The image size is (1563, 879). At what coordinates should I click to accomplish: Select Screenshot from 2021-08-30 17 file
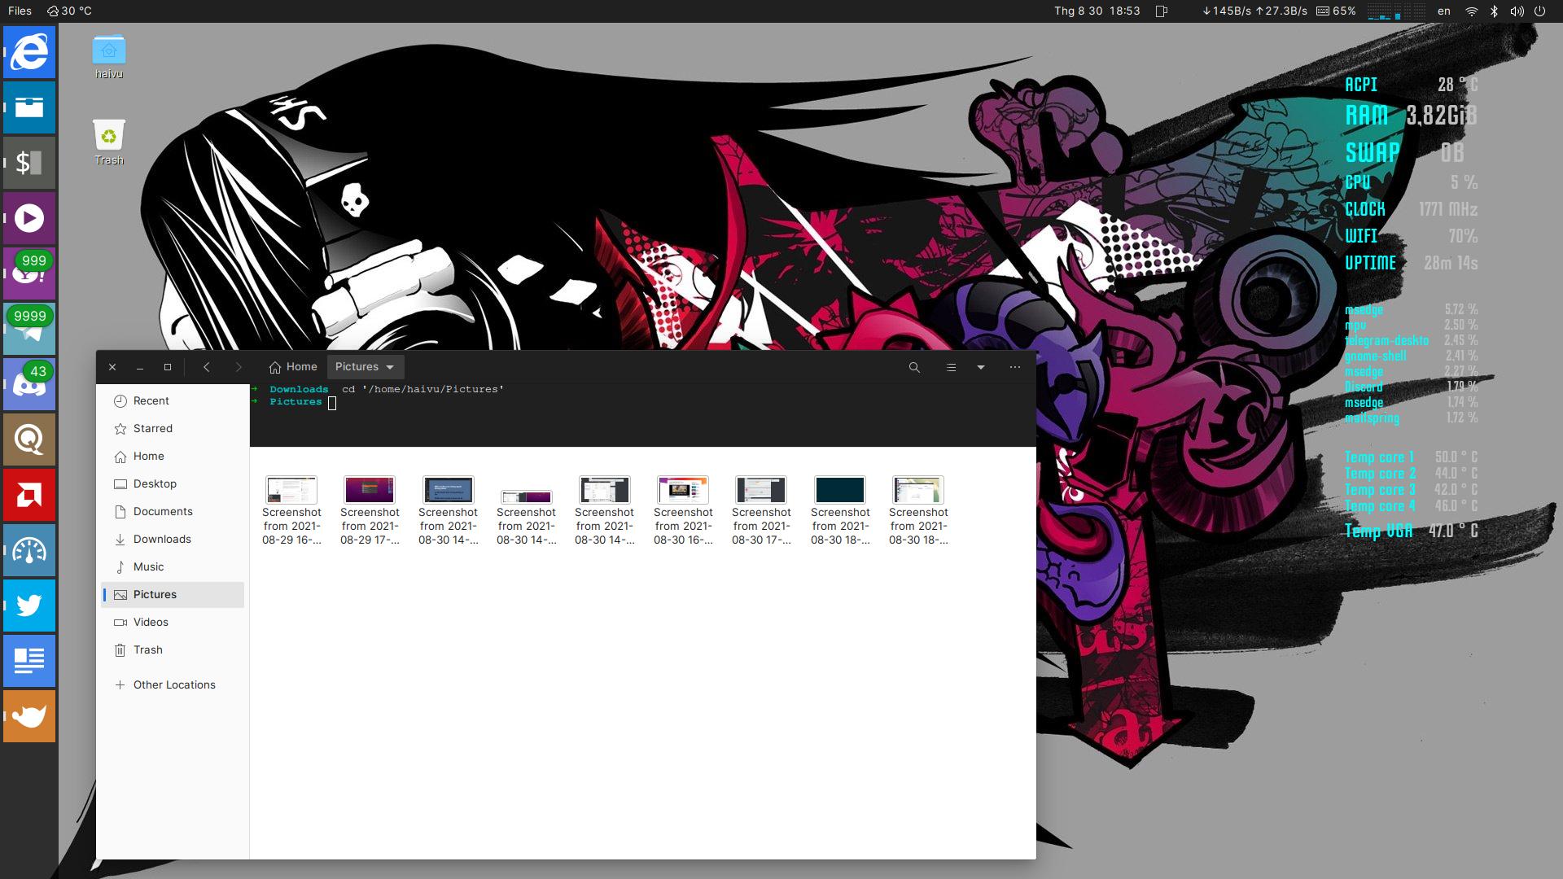(761, 510)
